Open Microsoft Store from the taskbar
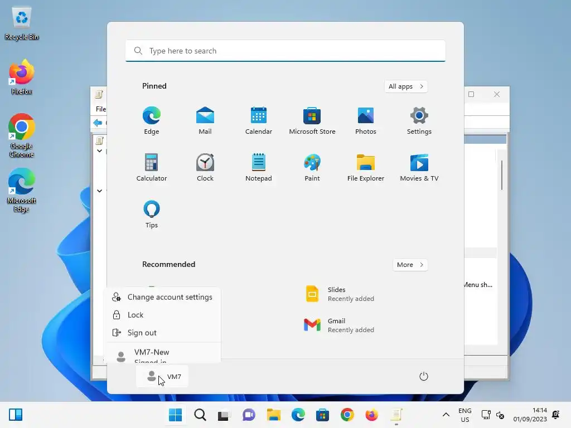The height and width of the screenshot is (428, 571). pyautogui.click(x=322, y=415)
